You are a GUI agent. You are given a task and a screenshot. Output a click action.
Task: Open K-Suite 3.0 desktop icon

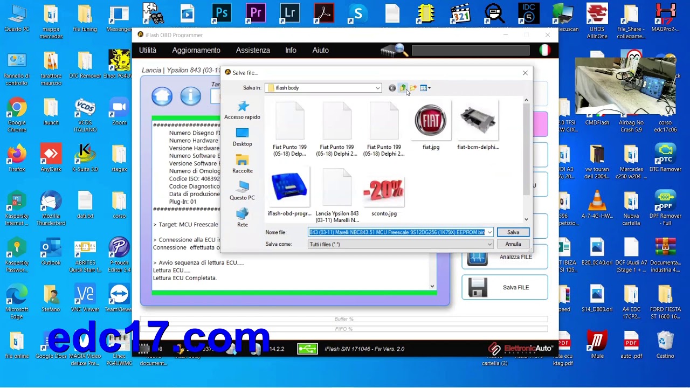click(85, 158)
